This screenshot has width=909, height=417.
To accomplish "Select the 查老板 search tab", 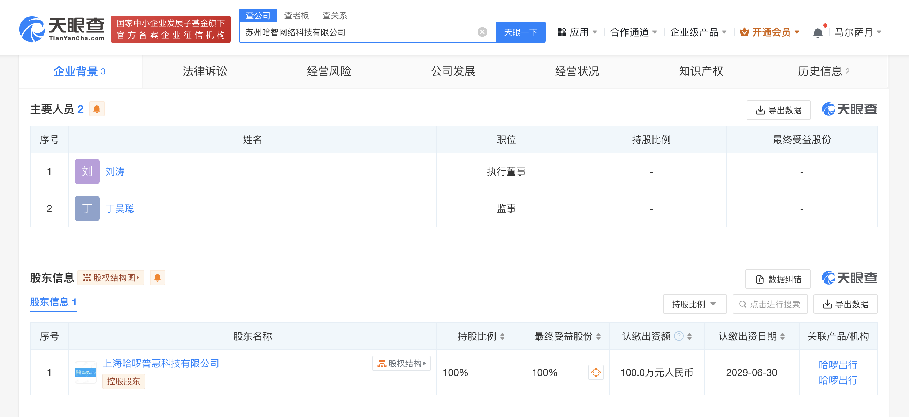I will [x=296, y=16].
